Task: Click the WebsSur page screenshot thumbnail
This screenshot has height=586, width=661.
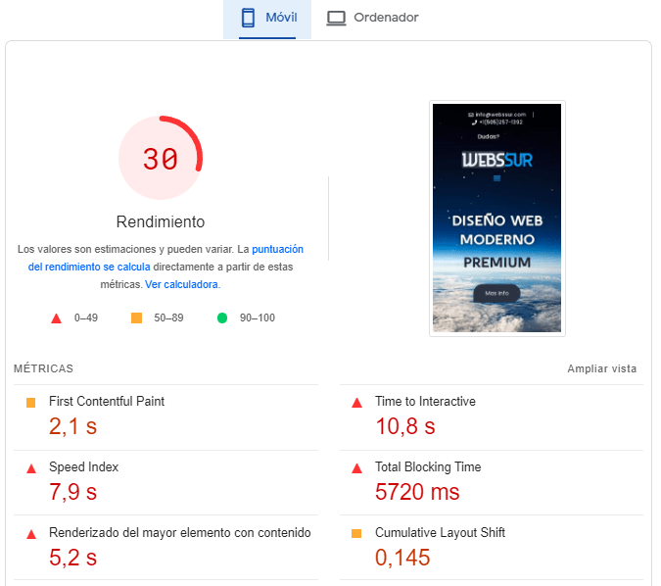Action: [497, 219]
